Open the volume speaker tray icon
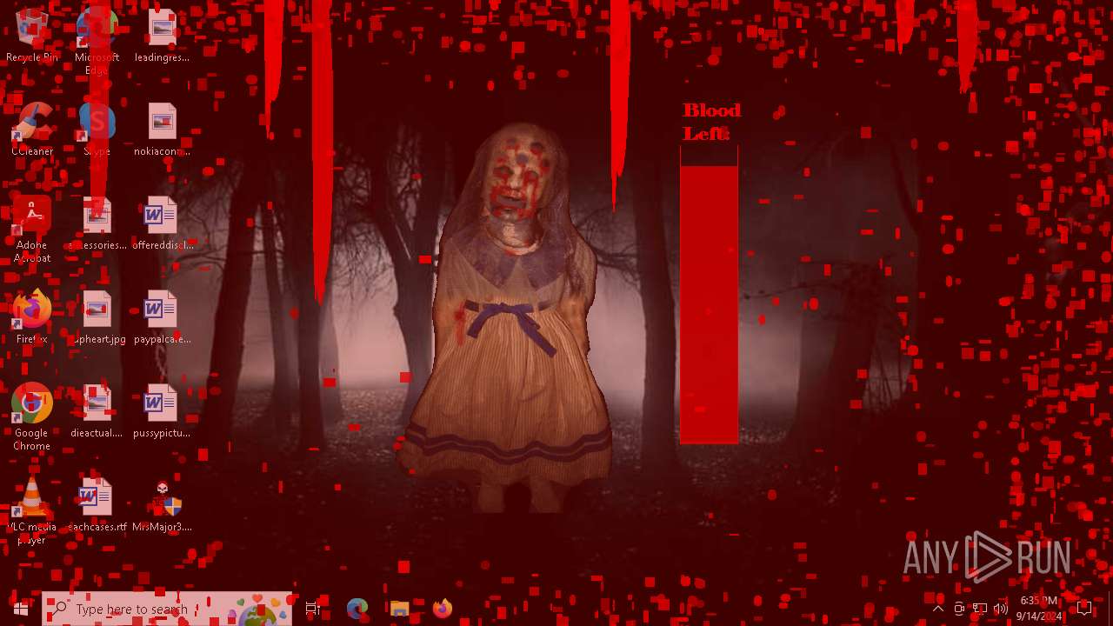 1001,609
